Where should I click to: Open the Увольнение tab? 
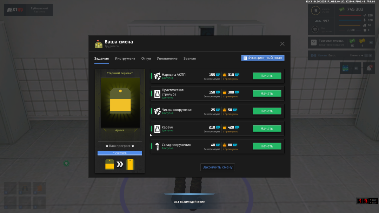pyautogui.click(x=167, y=59)
